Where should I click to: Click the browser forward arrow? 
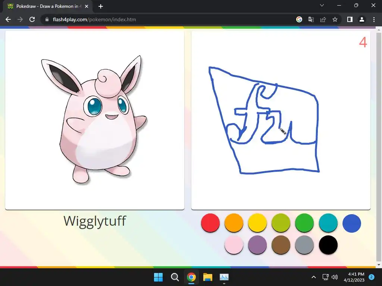20,19
